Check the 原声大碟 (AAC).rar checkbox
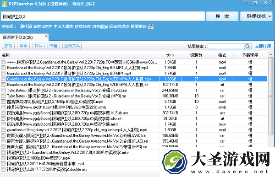275x177 pixels. (x=3, y=135)
